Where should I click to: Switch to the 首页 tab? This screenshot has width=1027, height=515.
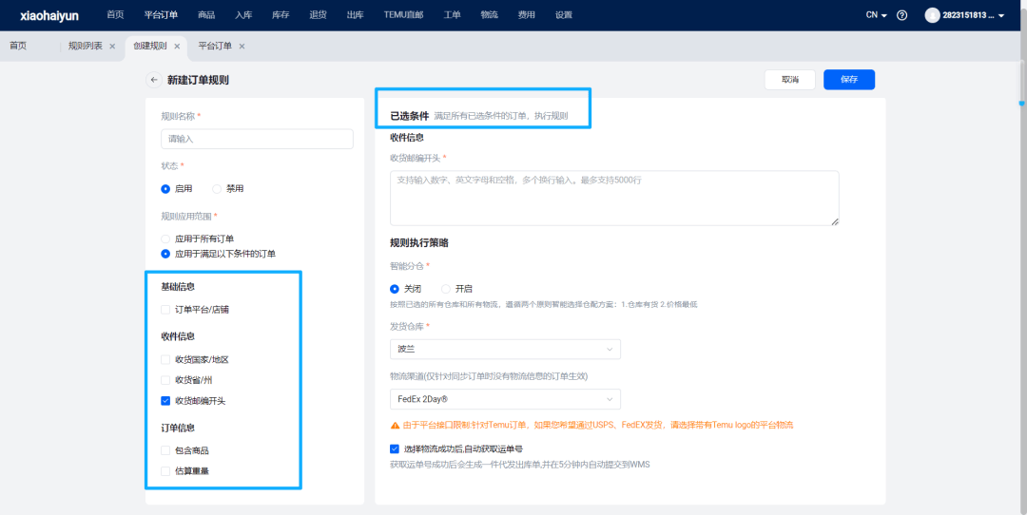pyautogui.click(x=18, y=47)
